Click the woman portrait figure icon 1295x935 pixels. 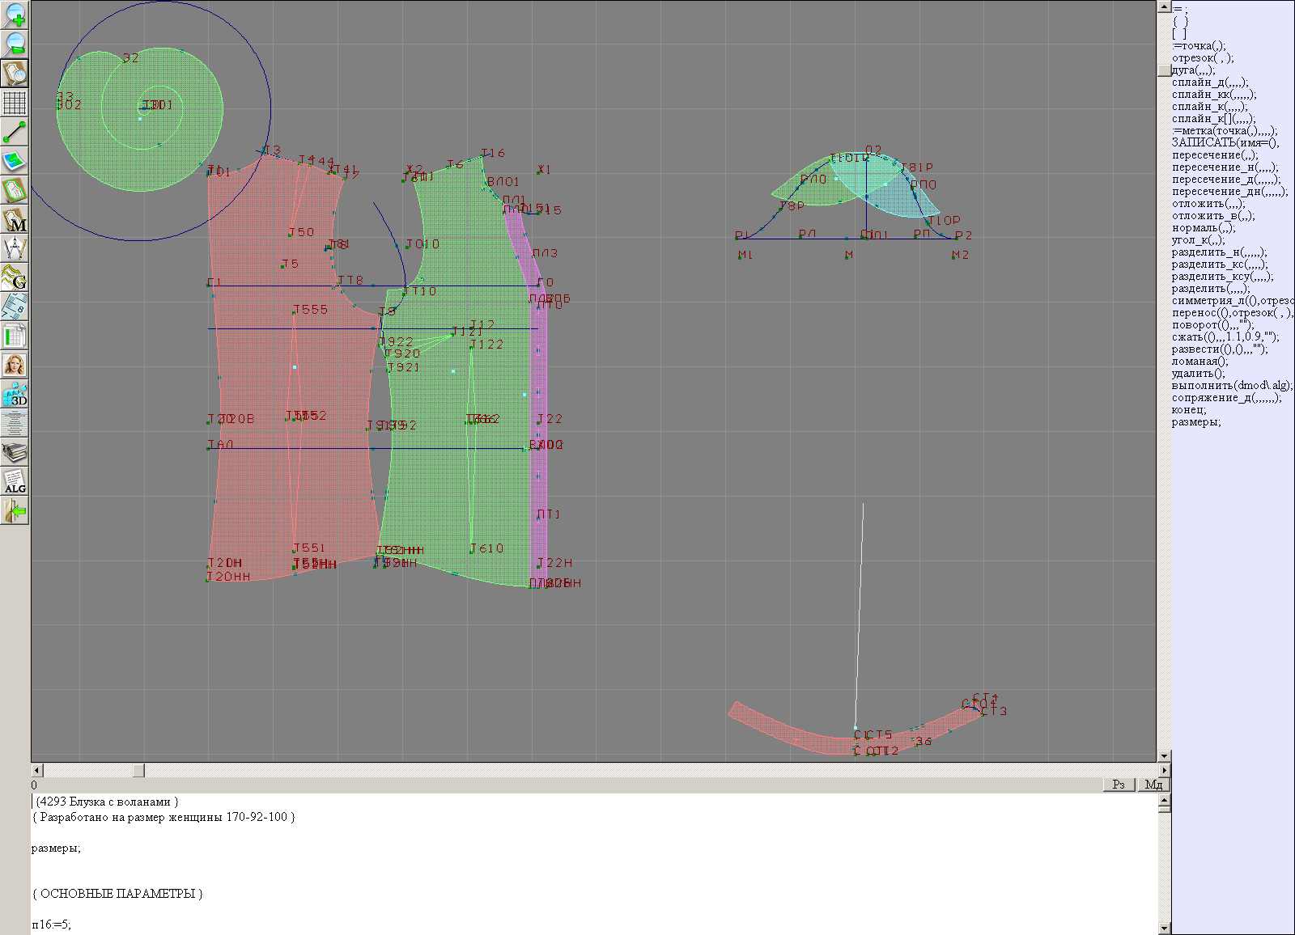pyautogui.click(x=15, y=366)
